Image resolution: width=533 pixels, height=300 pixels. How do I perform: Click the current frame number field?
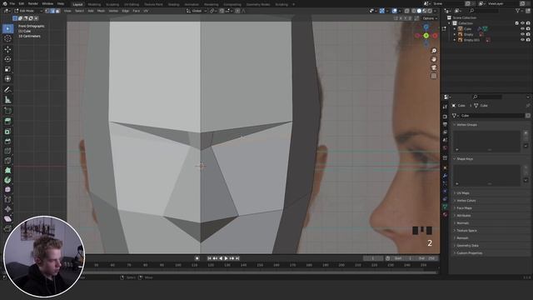pyautogui.click(x=372, y=258)
